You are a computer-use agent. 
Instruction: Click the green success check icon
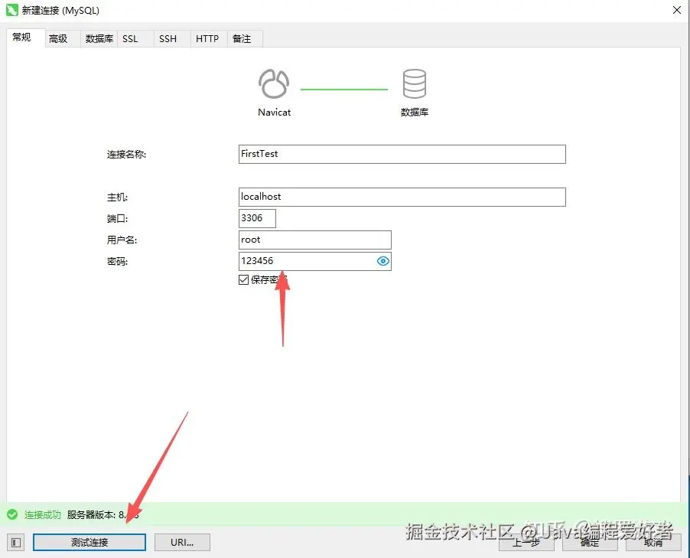click(12, 514)
